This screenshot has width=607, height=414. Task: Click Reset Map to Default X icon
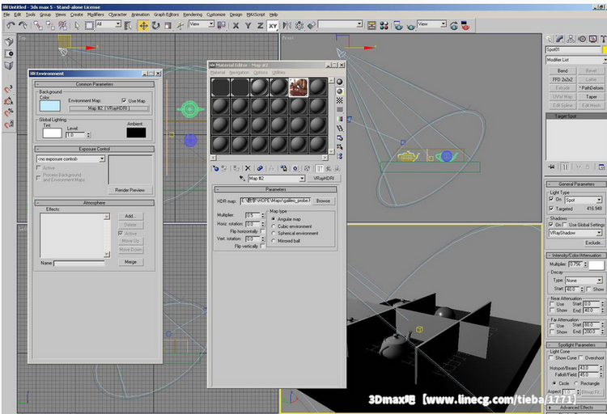coord(248,168)
